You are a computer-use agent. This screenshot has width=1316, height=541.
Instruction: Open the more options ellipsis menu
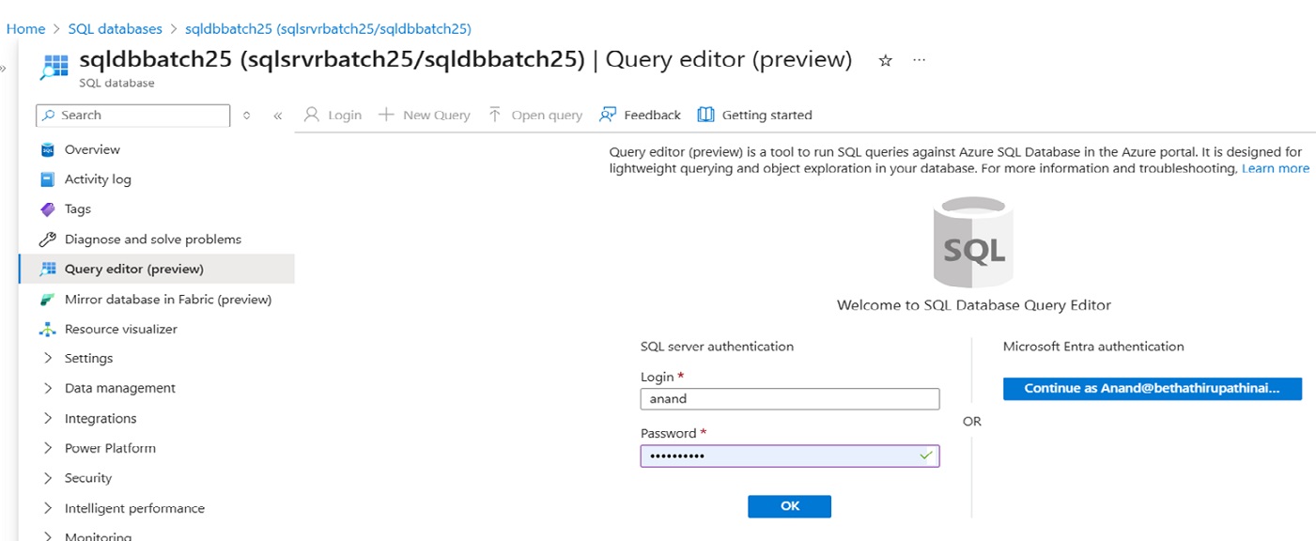[x=919, y=59]
